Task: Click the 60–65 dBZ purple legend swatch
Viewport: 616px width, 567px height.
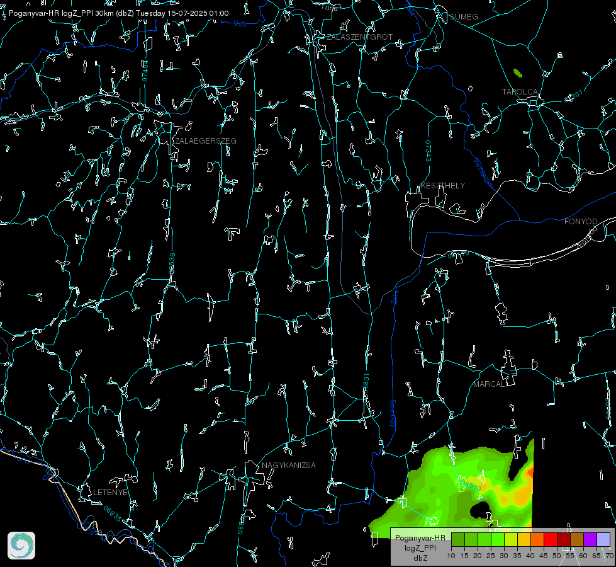Action: [x=590, y=539]
